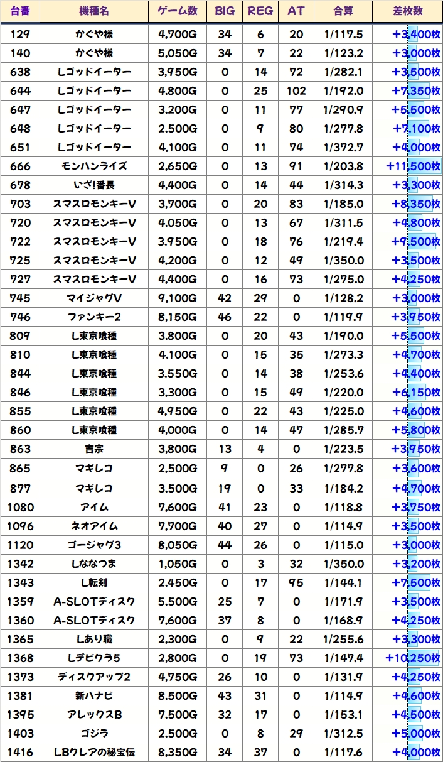Click machine number 1416 cell
The width and height of the screenshot is (443, 762).
(x=20, y=752)
